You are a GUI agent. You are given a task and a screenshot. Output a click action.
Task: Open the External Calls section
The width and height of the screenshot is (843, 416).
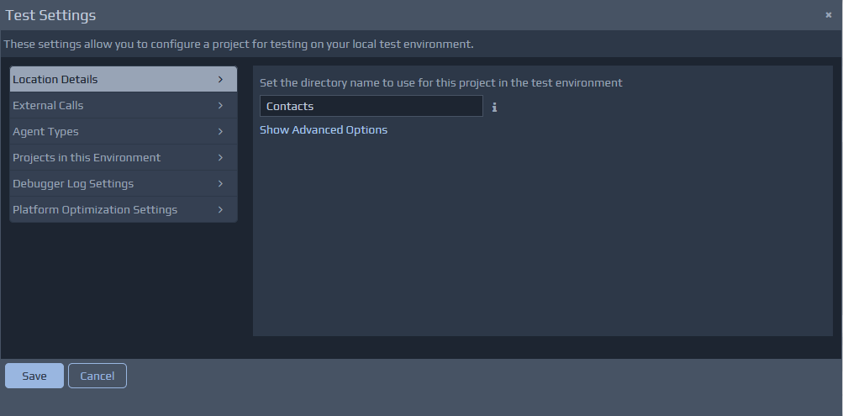(x=48, y=106)
